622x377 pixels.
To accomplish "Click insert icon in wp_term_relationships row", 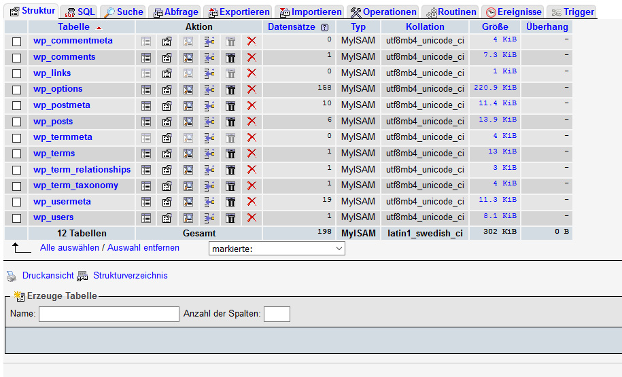I will click(209, 170).
